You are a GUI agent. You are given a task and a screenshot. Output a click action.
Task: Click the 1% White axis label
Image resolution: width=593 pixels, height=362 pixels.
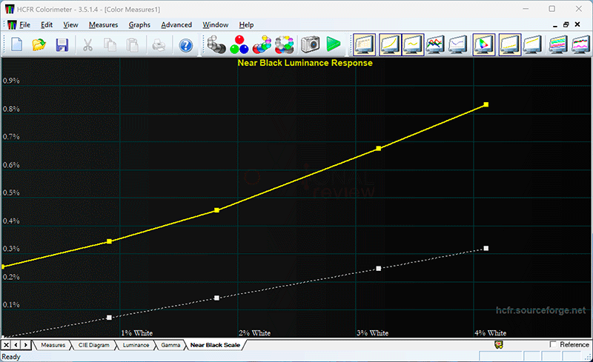click(137, 333)
